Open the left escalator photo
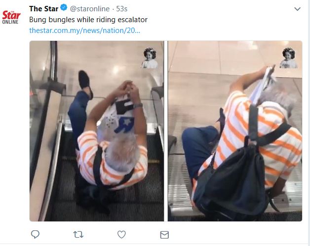Screen dimensions: 310x246 97,148
